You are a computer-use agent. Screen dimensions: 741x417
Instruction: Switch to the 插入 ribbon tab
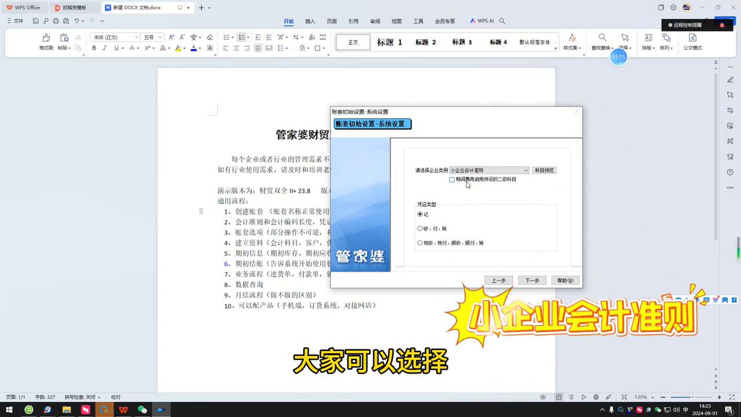310,21
